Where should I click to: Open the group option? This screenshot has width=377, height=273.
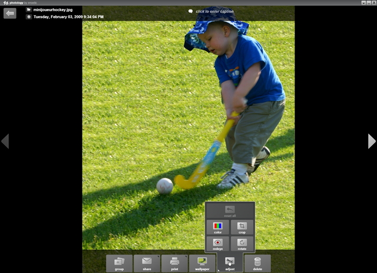(x=119, y=263)
